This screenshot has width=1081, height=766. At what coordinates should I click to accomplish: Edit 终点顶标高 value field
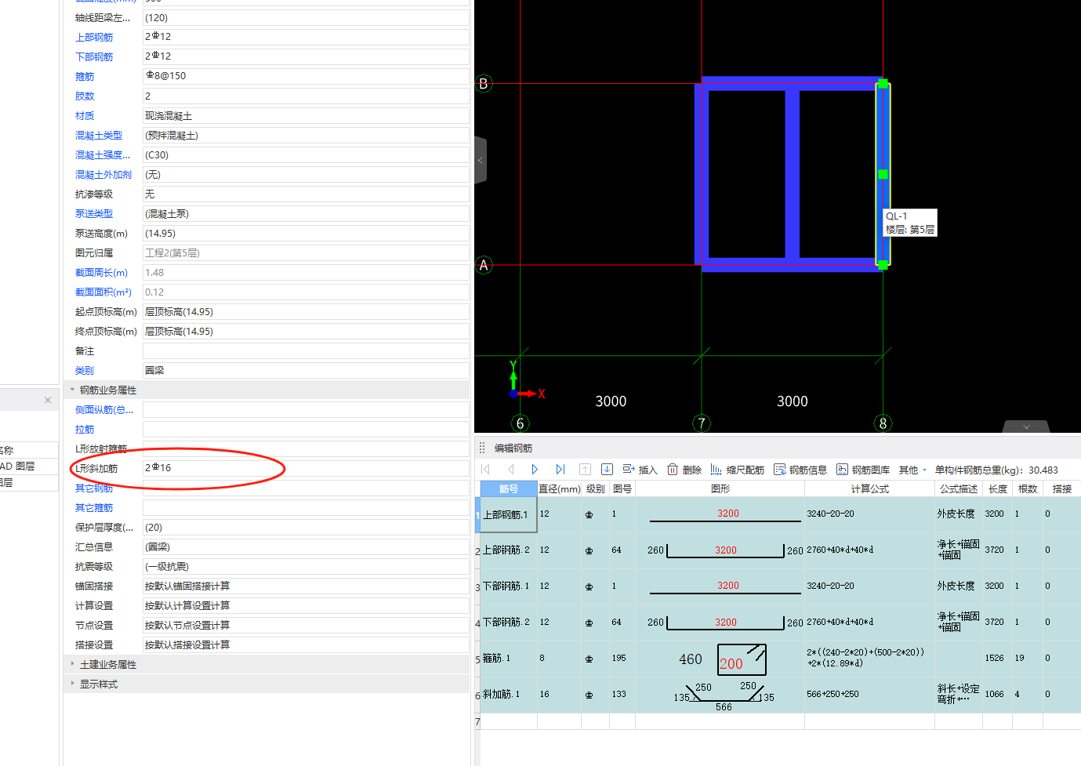pyautogui.click(x=306, y=331)
